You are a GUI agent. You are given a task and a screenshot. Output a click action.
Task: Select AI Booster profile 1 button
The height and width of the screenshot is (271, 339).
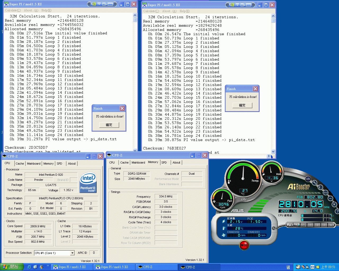[x=310, y=225]
